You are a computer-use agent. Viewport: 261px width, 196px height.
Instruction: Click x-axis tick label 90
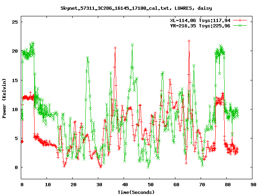[x=254, y=185]
